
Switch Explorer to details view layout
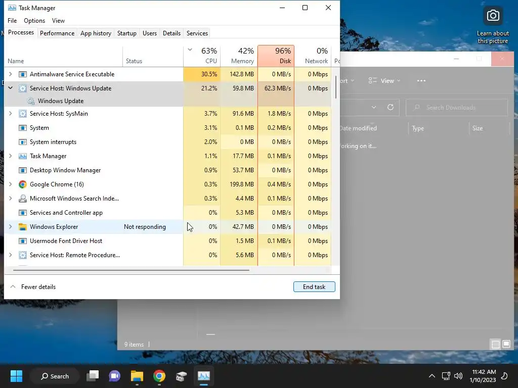point(496,345)
